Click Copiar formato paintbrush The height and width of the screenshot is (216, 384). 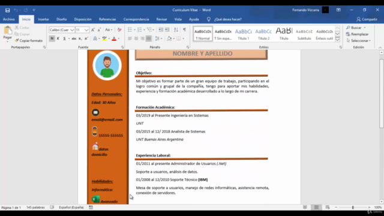(29, 41)
